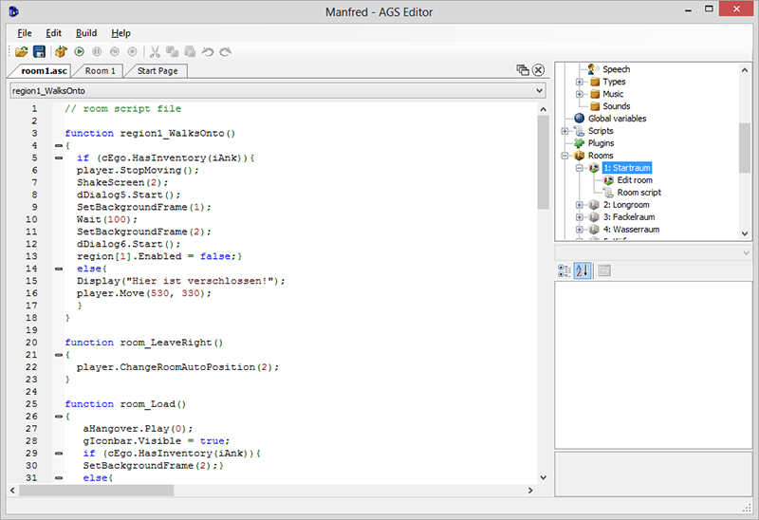Click the tab list icon beside close

click(x=522, y=70)
